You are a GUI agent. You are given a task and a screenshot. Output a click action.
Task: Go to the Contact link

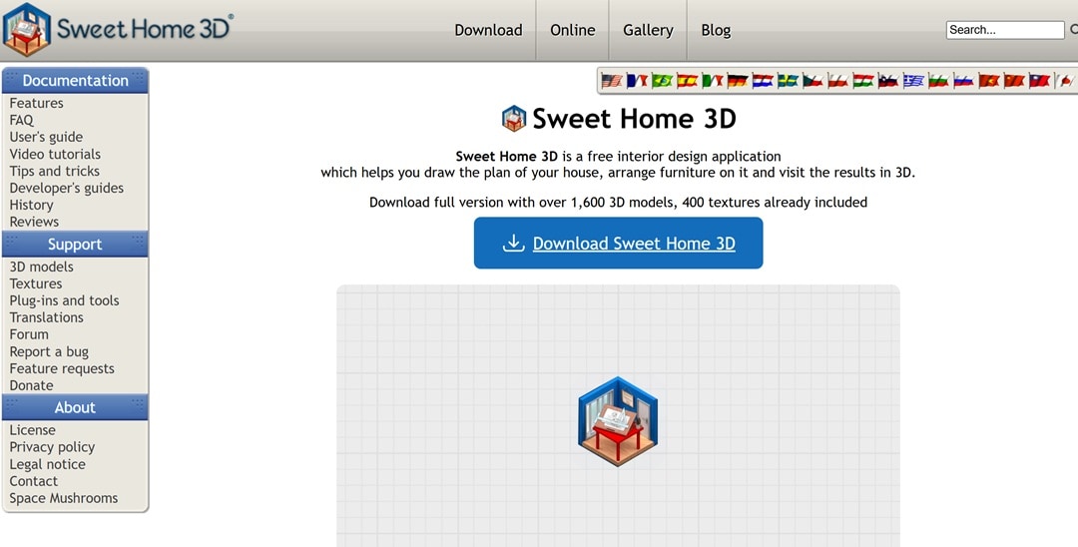click(x=34, y=481)
